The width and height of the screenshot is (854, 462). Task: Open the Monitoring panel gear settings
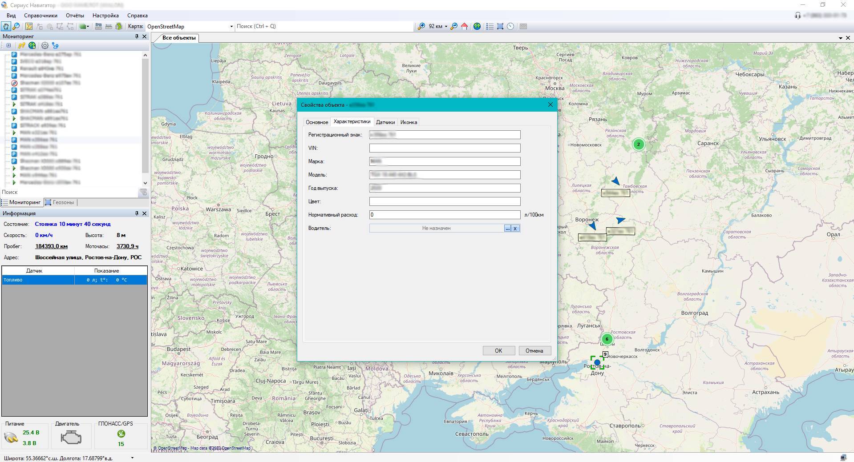45,45
